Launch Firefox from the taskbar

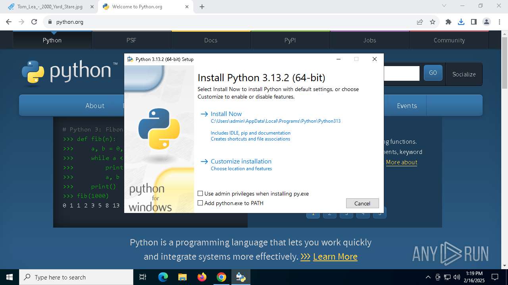202,277
